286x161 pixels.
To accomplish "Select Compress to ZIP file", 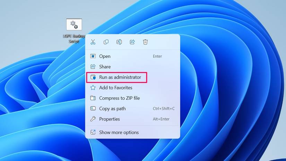I will coord(133,98).
